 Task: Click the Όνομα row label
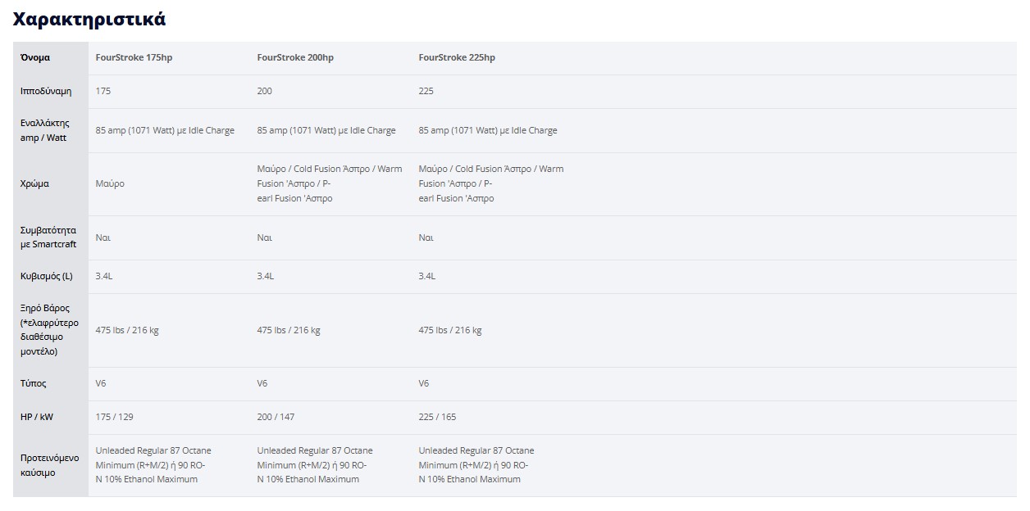click(x=35, y=58)
